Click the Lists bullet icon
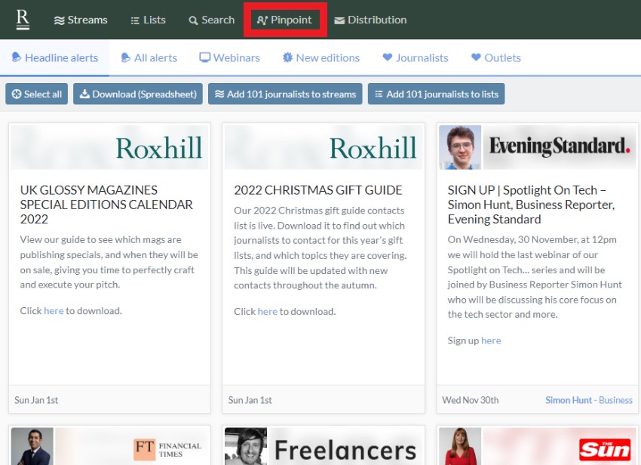This screenshot has width=641, height=465. pyautogui.click(x=135, y=20)
